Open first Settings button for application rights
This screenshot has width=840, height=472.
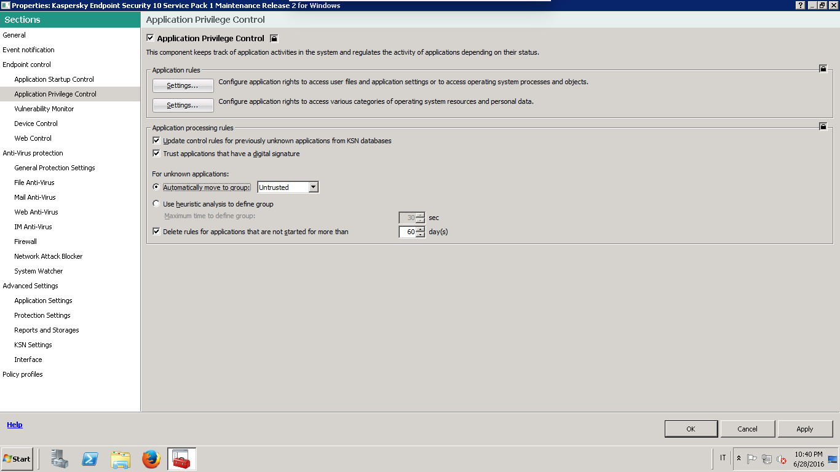tap(183, 85)
